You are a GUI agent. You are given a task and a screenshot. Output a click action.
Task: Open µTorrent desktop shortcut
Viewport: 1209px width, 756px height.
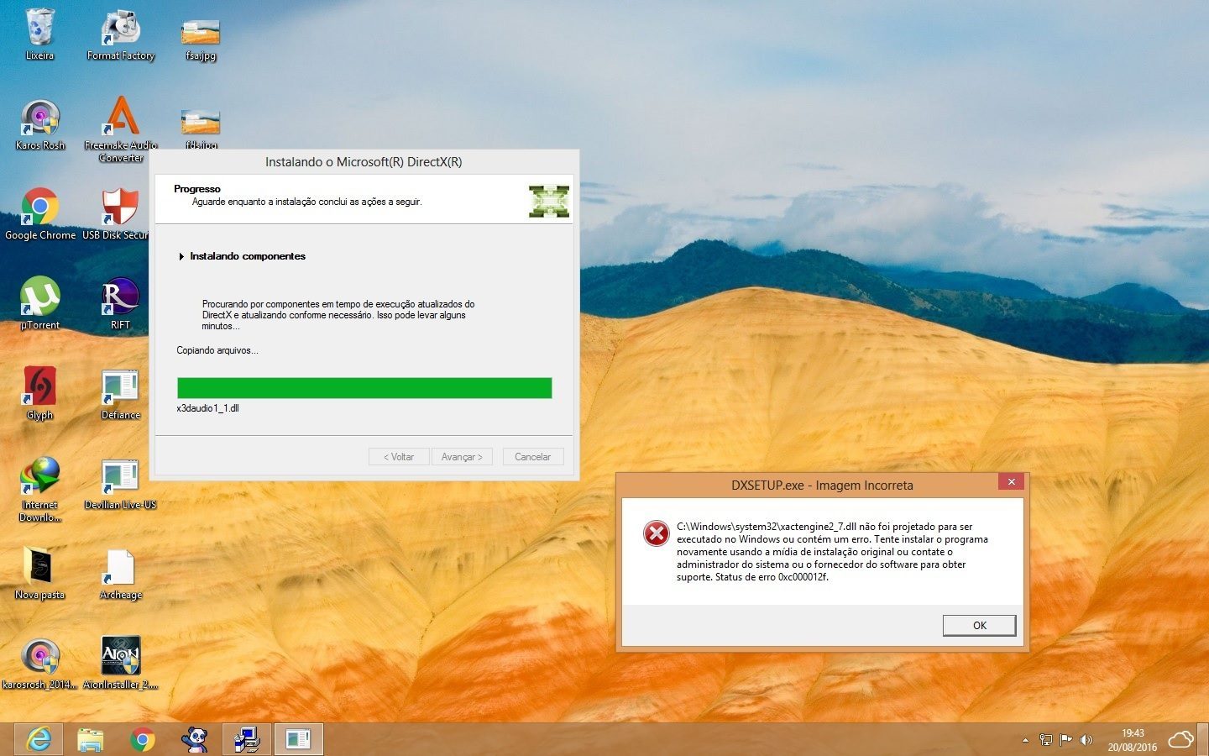point(39,302)
